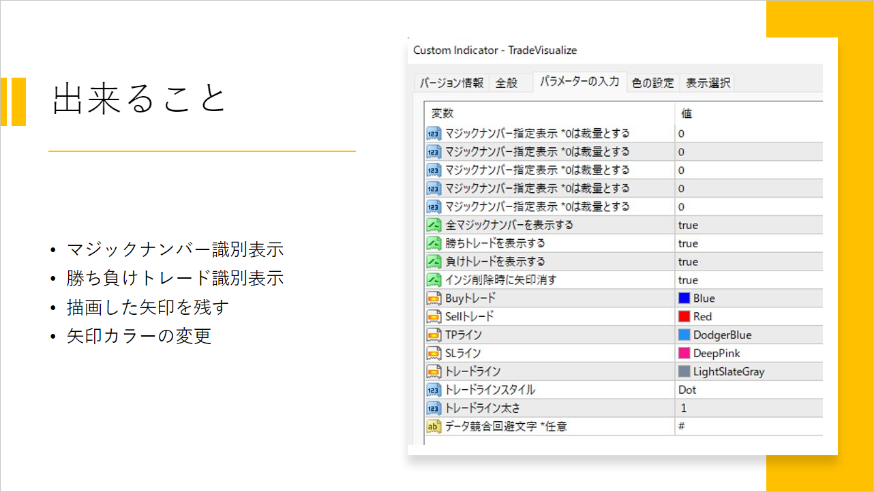
Task: Click the icon beside 全マジックナンバーを表示する
Action: pyautogui.click(x=434, y=225)
